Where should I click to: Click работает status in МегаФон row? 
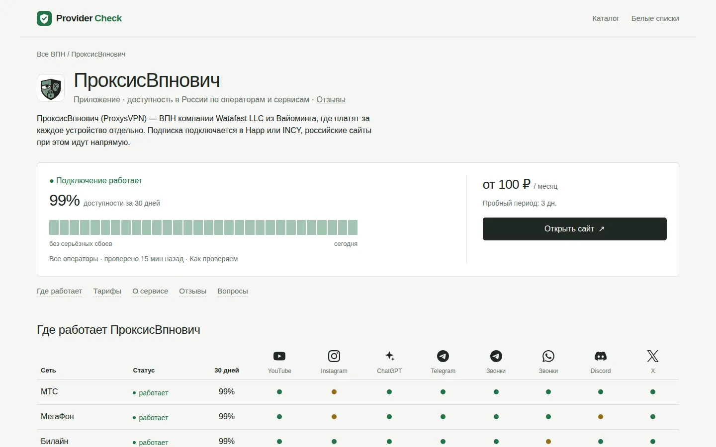151,418
